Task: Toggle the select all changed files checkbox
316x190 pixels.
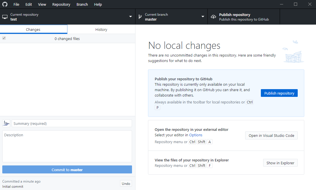Action: tap(4, 38)
